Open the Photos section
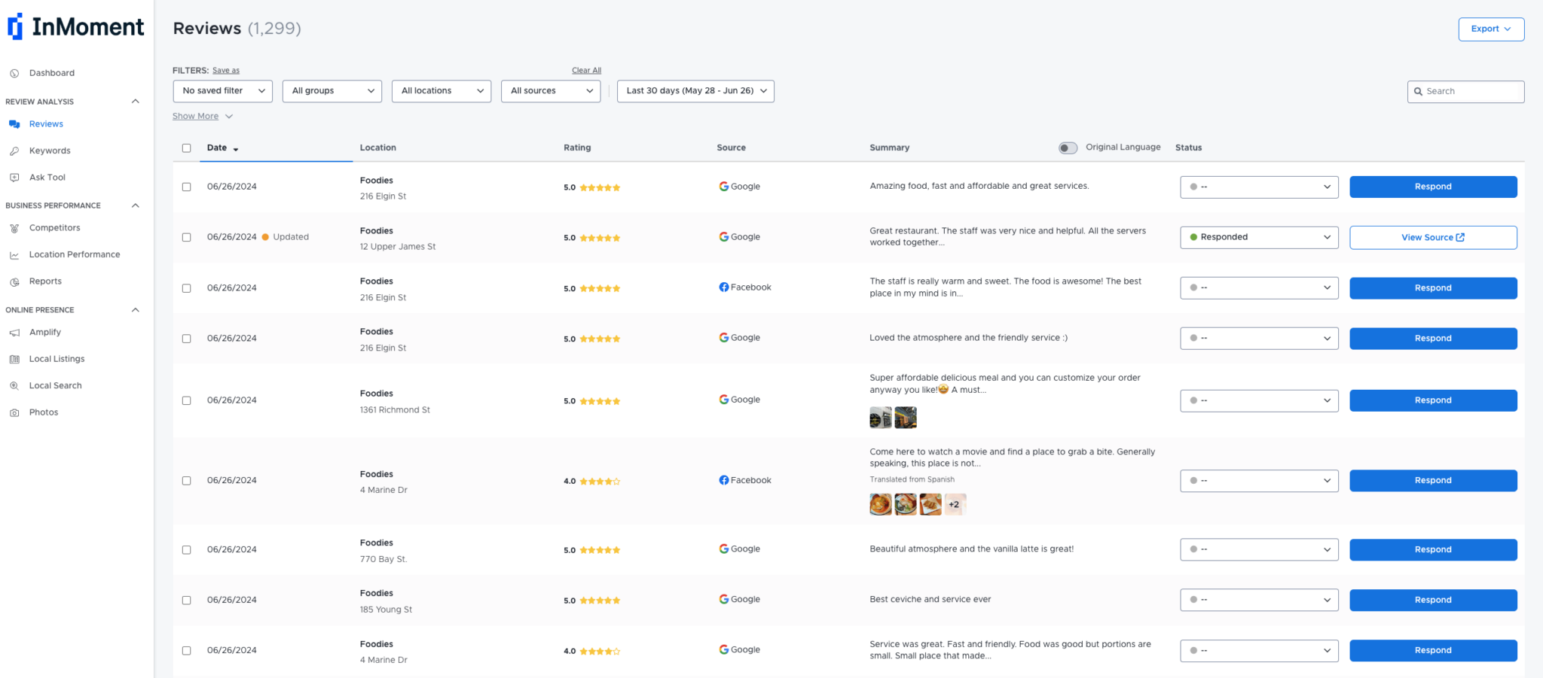The width and height of the screenshot is (1543, 678). (x=44, y=412)
